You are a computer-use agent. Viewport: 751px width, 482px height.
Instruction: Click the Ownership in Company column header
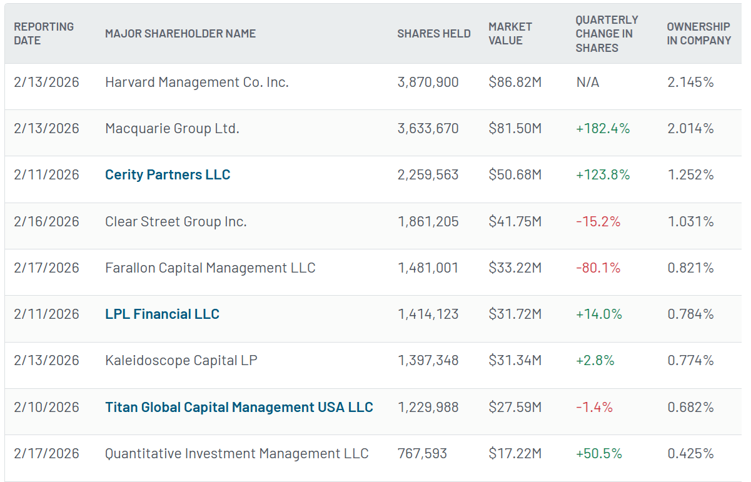(698, 34)
